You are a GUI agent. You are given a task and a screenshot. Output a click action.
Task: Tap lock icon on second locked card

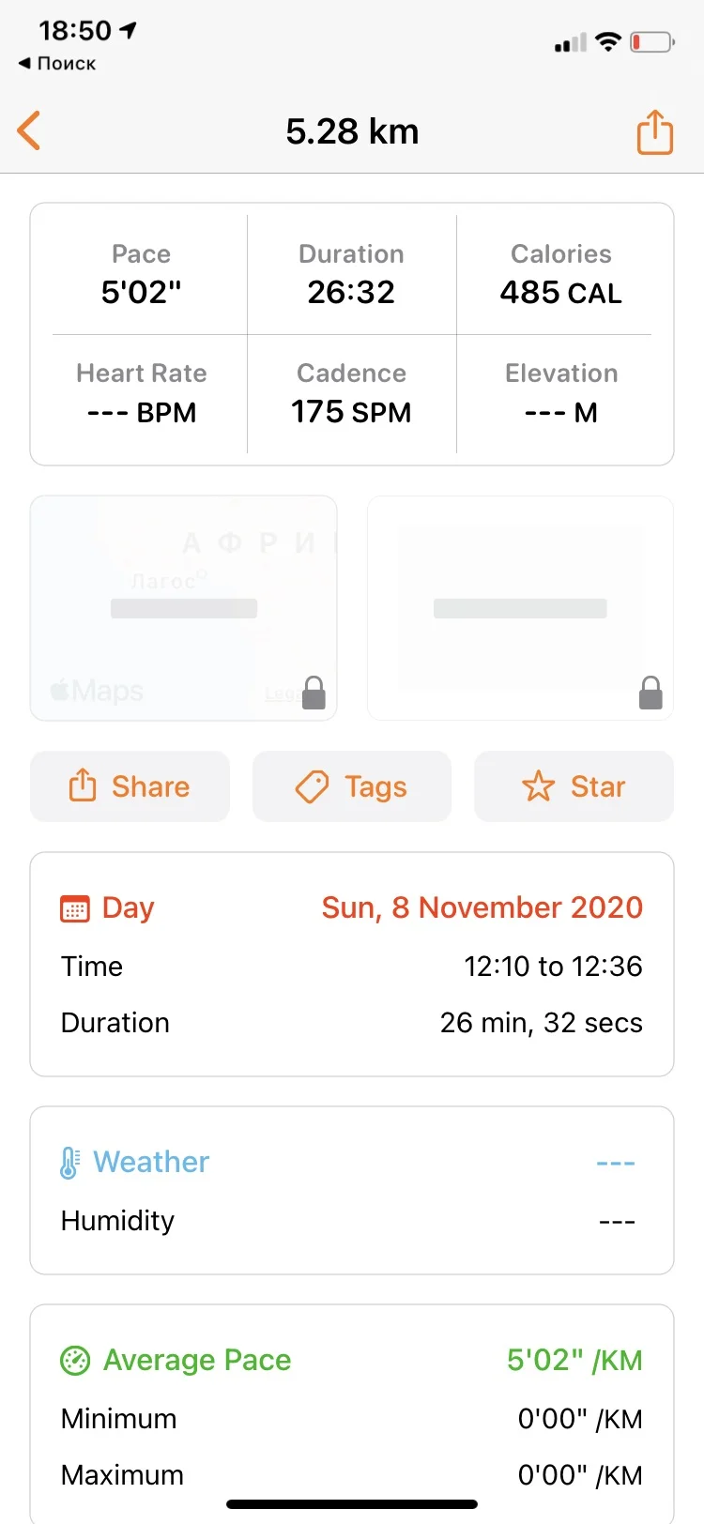[x=650, y=693]
